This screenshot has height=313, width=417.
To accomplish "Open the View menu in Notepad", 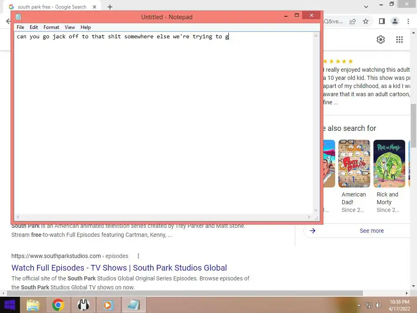I will (x=70, y=27).
